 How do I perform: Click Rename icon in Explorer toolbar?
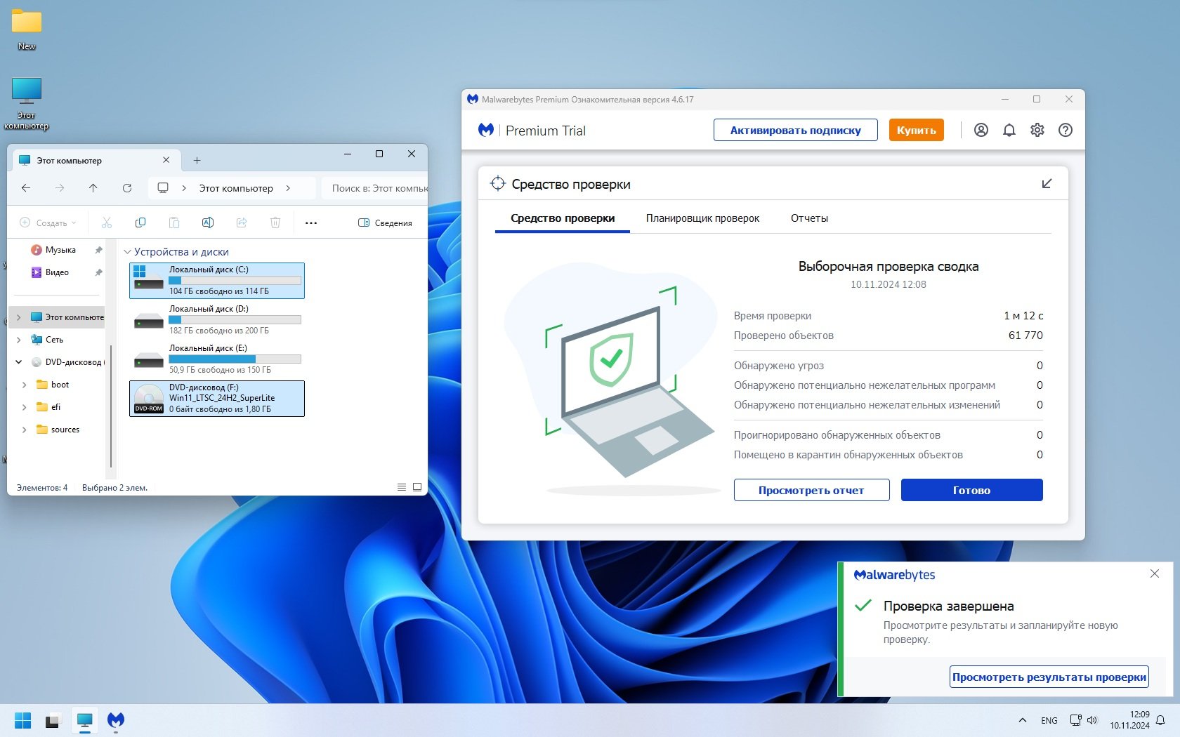pos(208,223)
